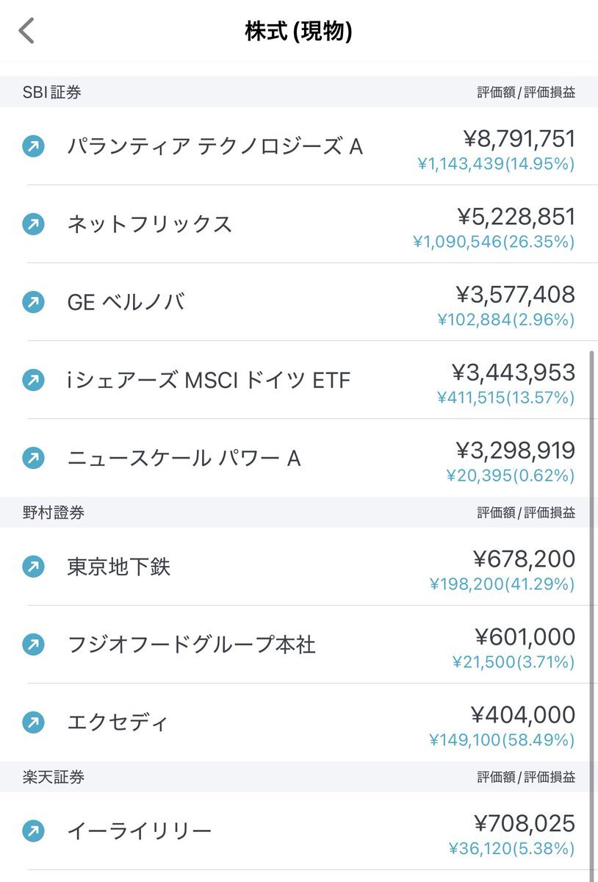Tap arrow icon beside パランティア テクノロジーズ A
The height and width of the screenshot is (882, 598).
tap(33, 146)
